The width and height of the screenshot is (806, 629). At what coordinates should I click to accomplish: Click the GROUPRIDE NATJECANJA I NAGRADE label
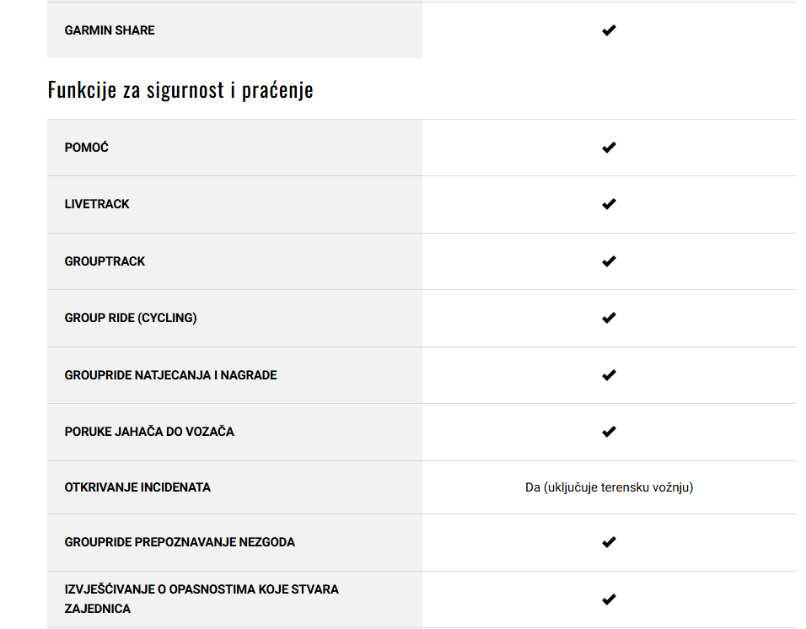(x=170, y=375)
